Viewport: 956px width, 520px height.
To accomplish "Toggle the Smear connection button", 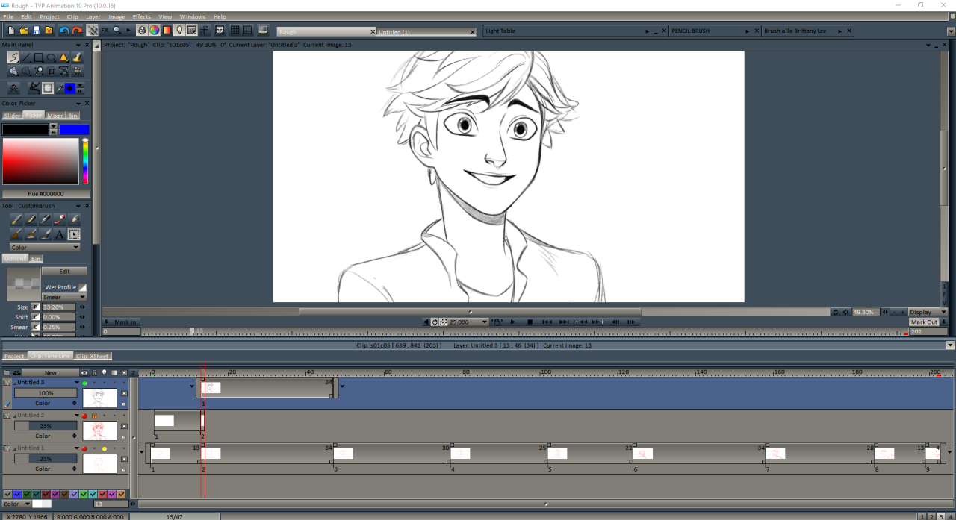I will (x=35, y=327).
